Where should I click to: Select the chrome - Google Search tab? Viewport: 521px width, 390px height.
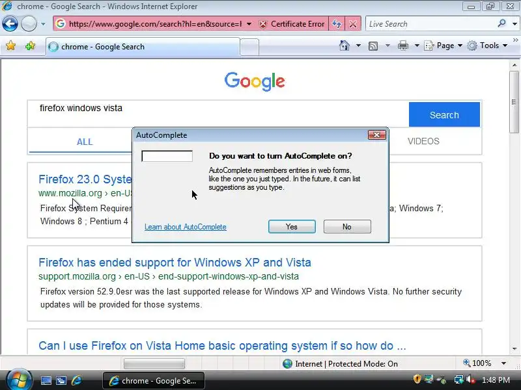click(x=143, y=47)
